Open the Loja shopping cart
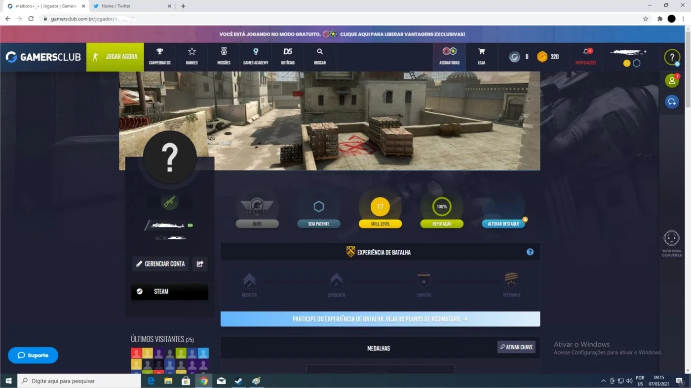691x388 pixels. click(x=481, y=57)
